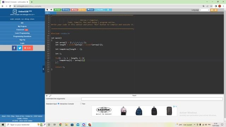
Task: Open Chrome profile avatar
Action: pyautogui.click(x=220, y=6)
